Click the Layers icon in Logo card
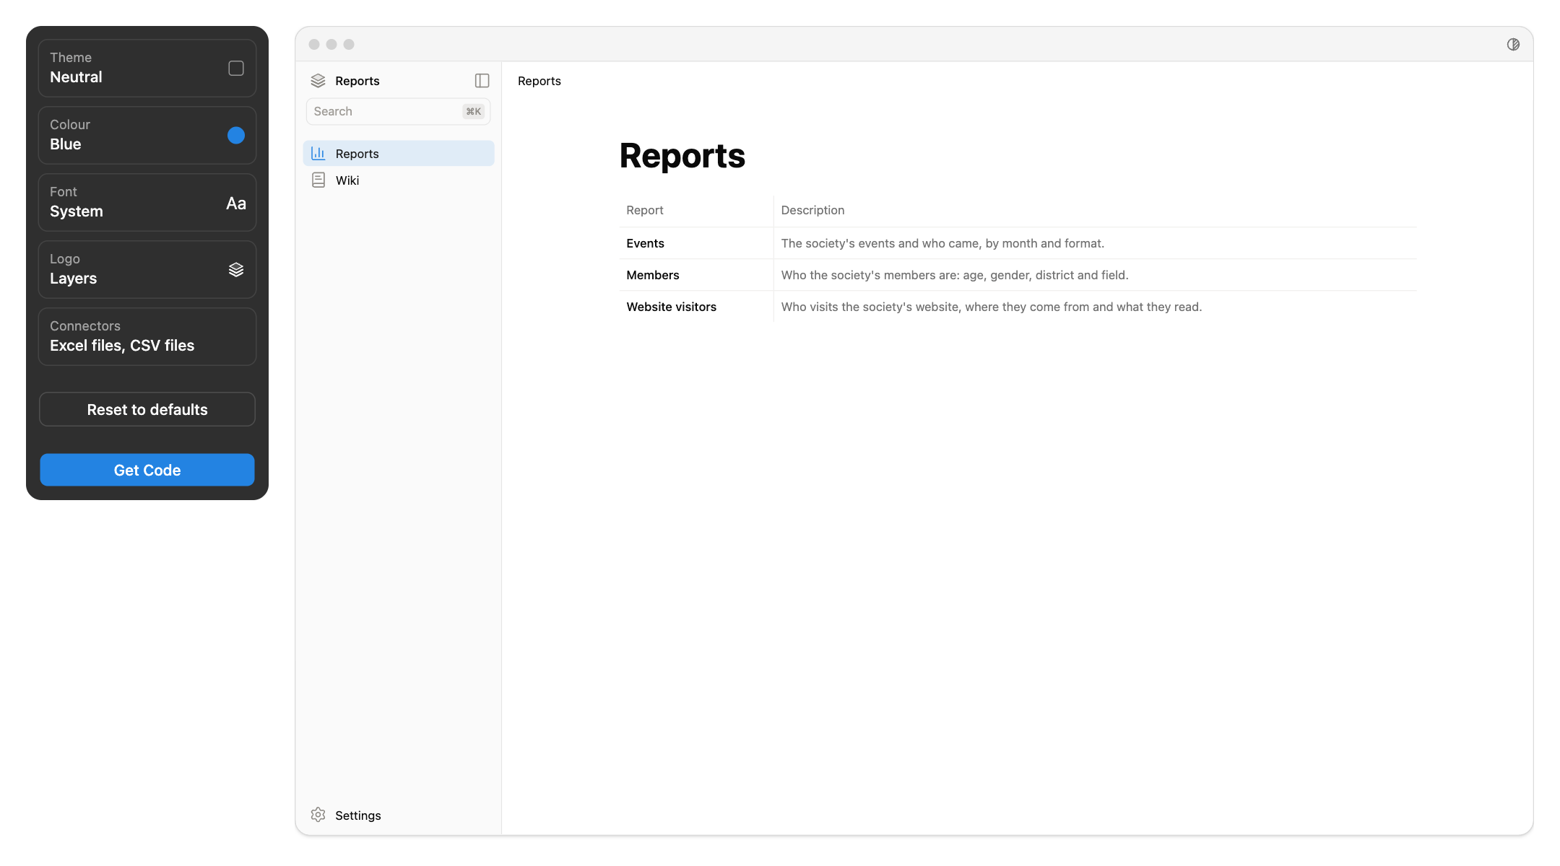The image size is (1560, 866). point(236,269)
